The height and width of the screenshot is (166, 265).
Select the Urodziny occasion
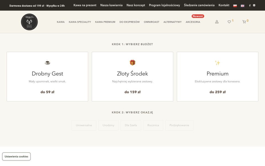pyautogui.click(x=108, y=125)
